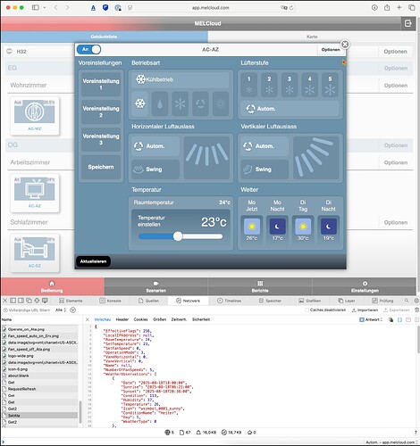This screenshot has width=420, height=446.
Task: Select the SetAta request row
Action: [x=39, y=416]
